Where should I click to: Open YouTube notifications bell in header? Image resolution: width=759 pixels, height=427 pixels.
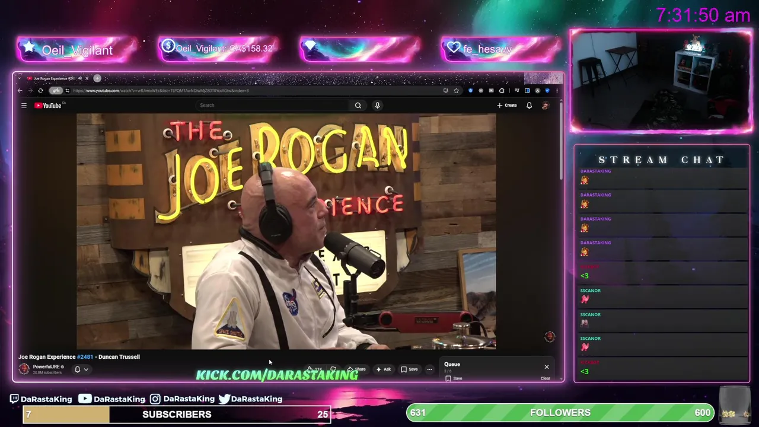tap(529, 106)
